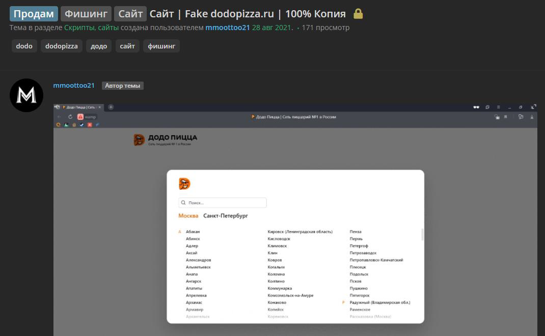
Task: Close the Додо Пицца browser tab
Action: [100, 107]
